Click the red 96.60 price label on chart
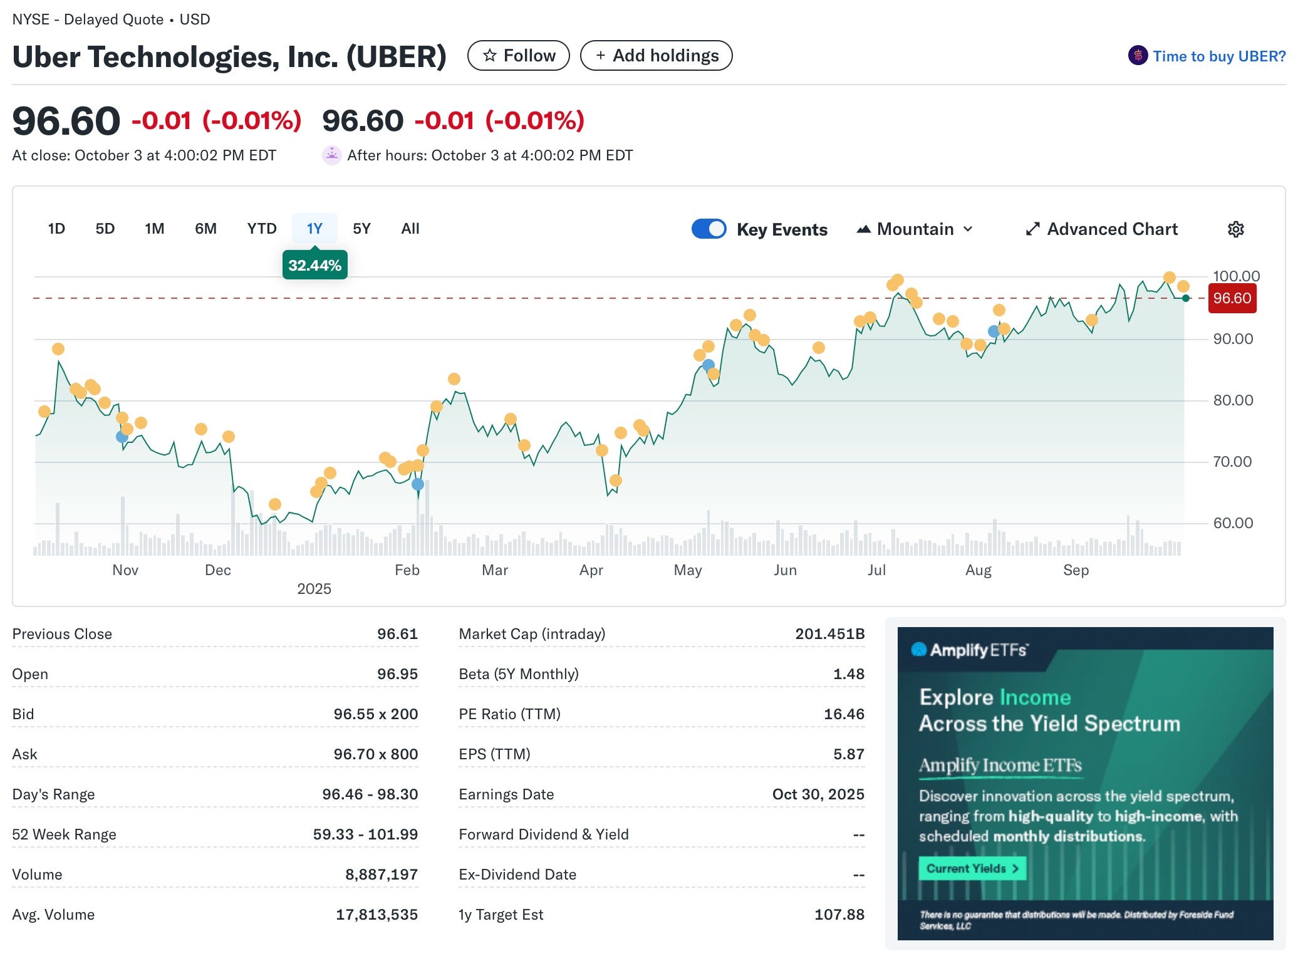1298x956 pixels. (x=1232, y=298)
